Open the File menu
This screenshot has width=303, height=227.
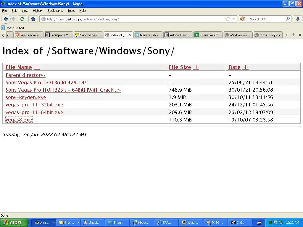tap(4, 11)
